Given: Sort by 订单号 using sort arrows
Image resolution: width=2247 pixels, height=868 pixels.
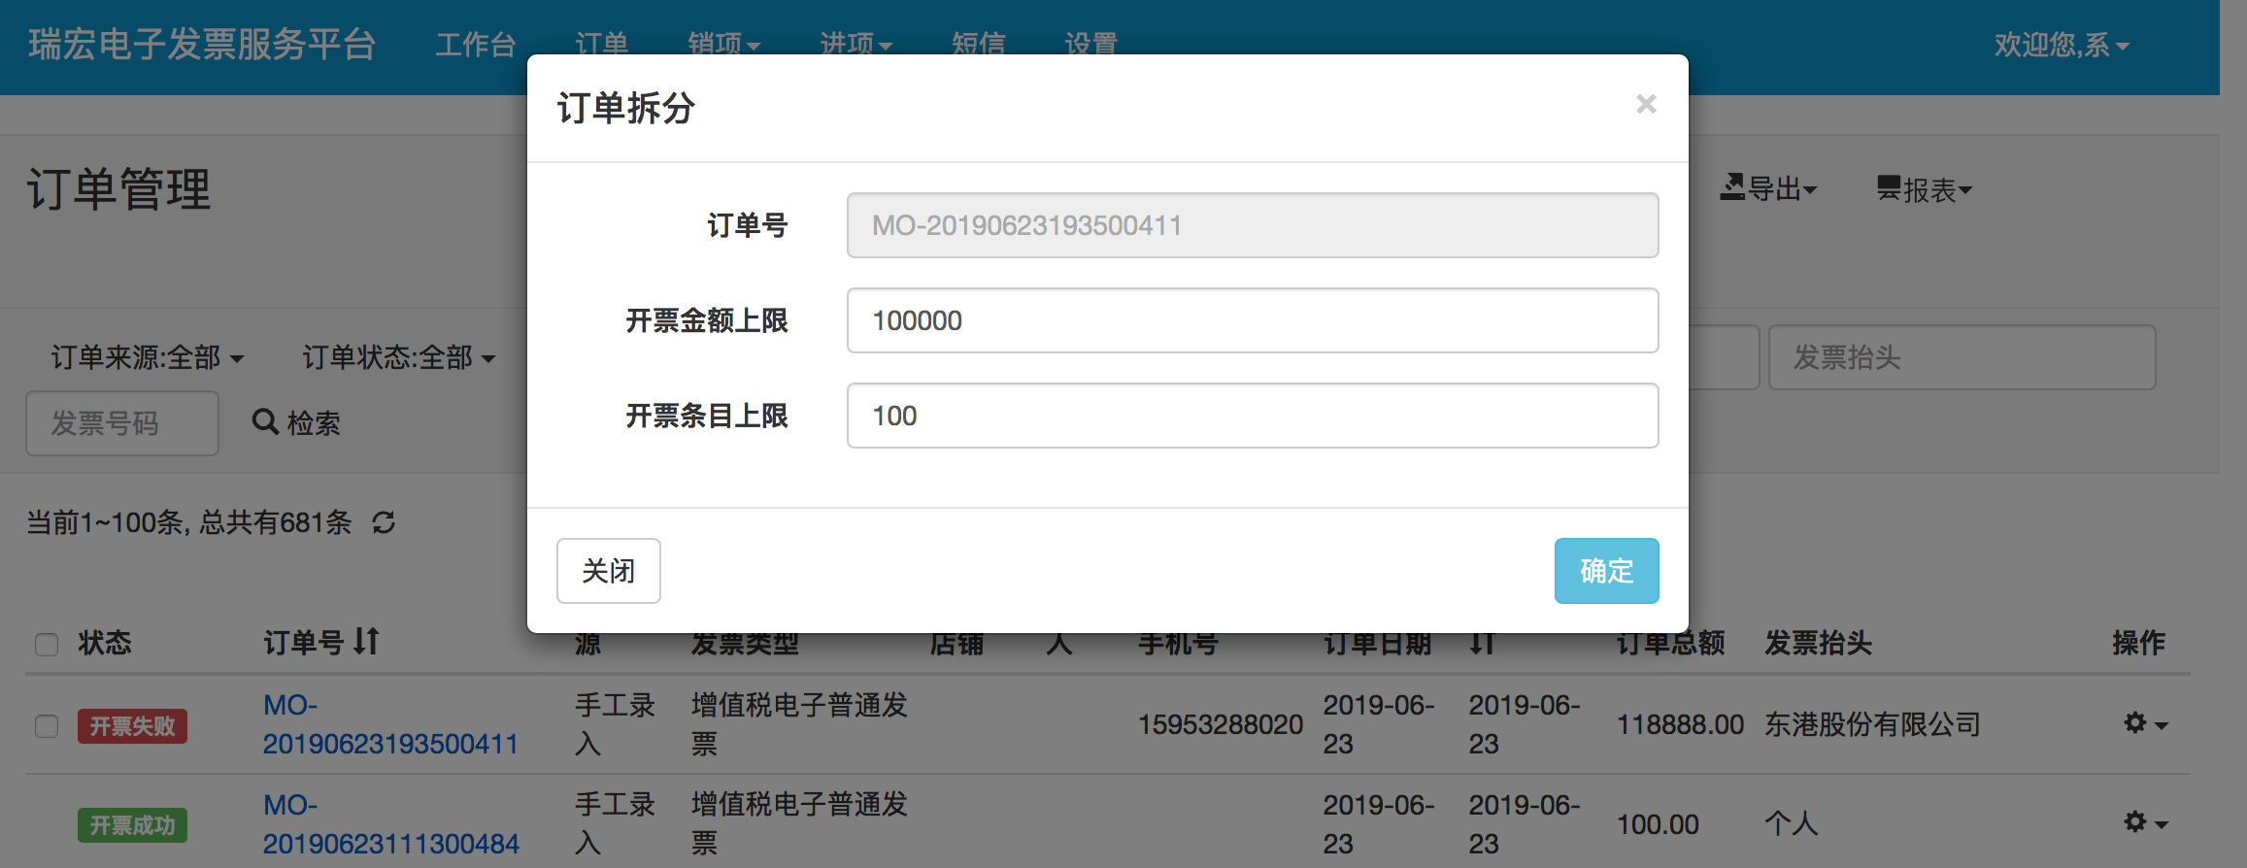Looking at the screenshot, I should click(366, 642).
